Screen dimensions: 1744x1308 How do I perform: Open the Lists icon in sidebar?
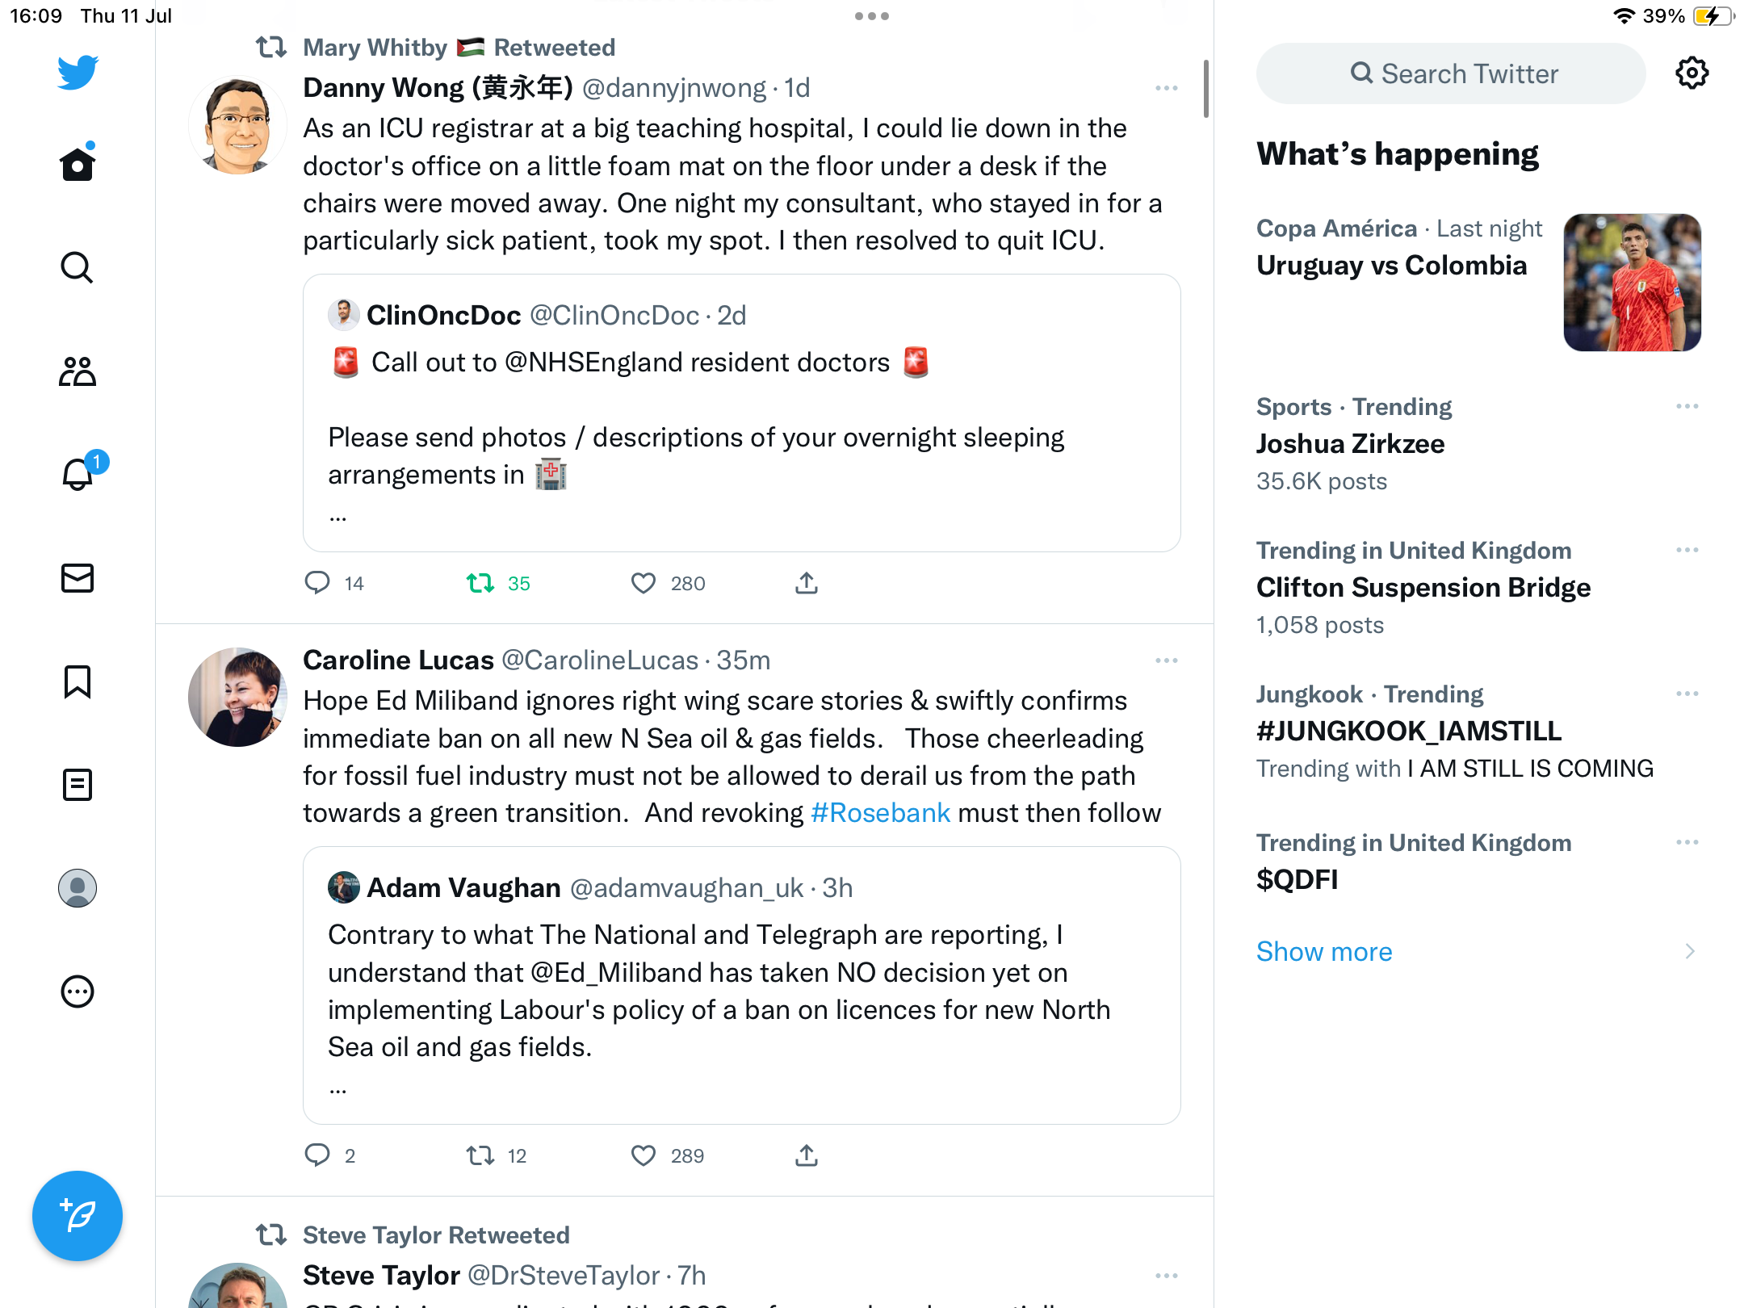coord(78,785)
